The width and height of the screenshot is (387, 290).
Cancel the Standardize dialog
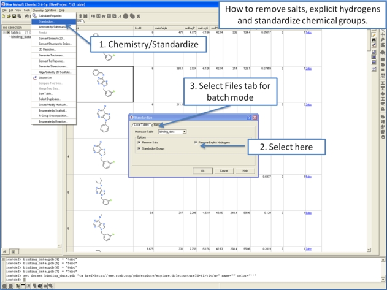(224, 171)
